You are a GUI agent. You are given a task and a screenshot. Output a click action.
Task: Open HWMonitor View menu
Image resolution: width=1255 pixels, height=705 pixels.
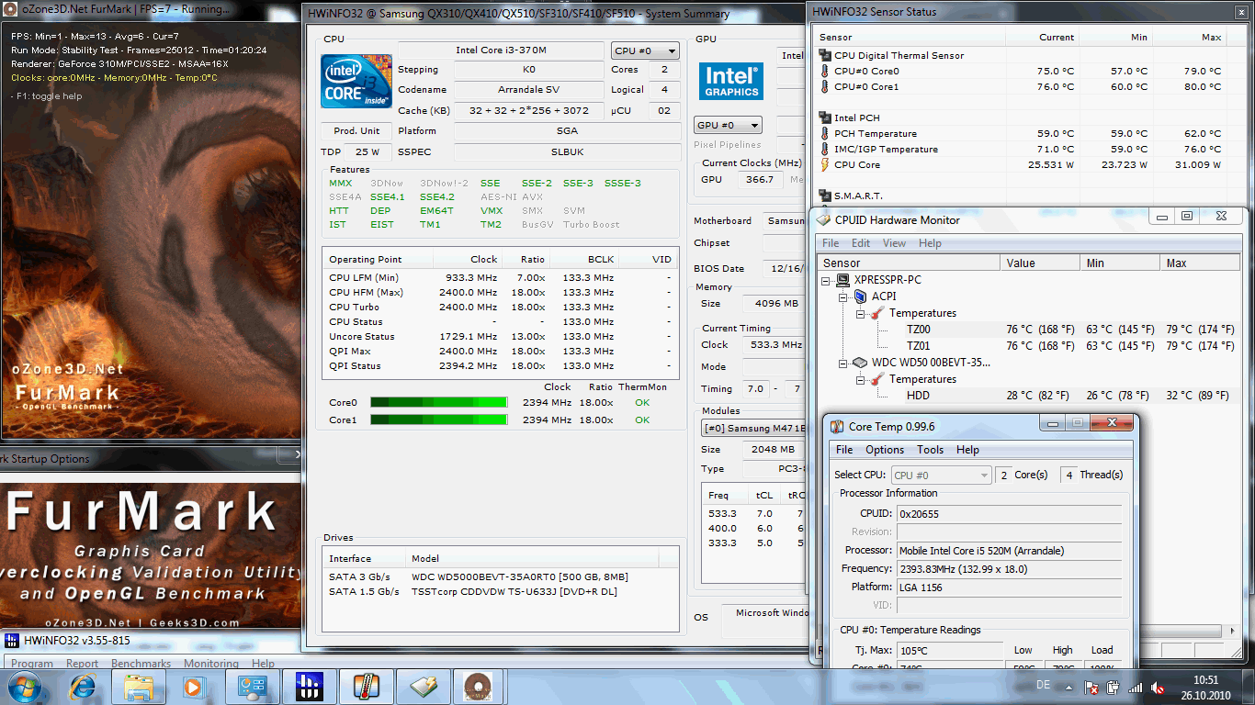(x=894, y=243)
